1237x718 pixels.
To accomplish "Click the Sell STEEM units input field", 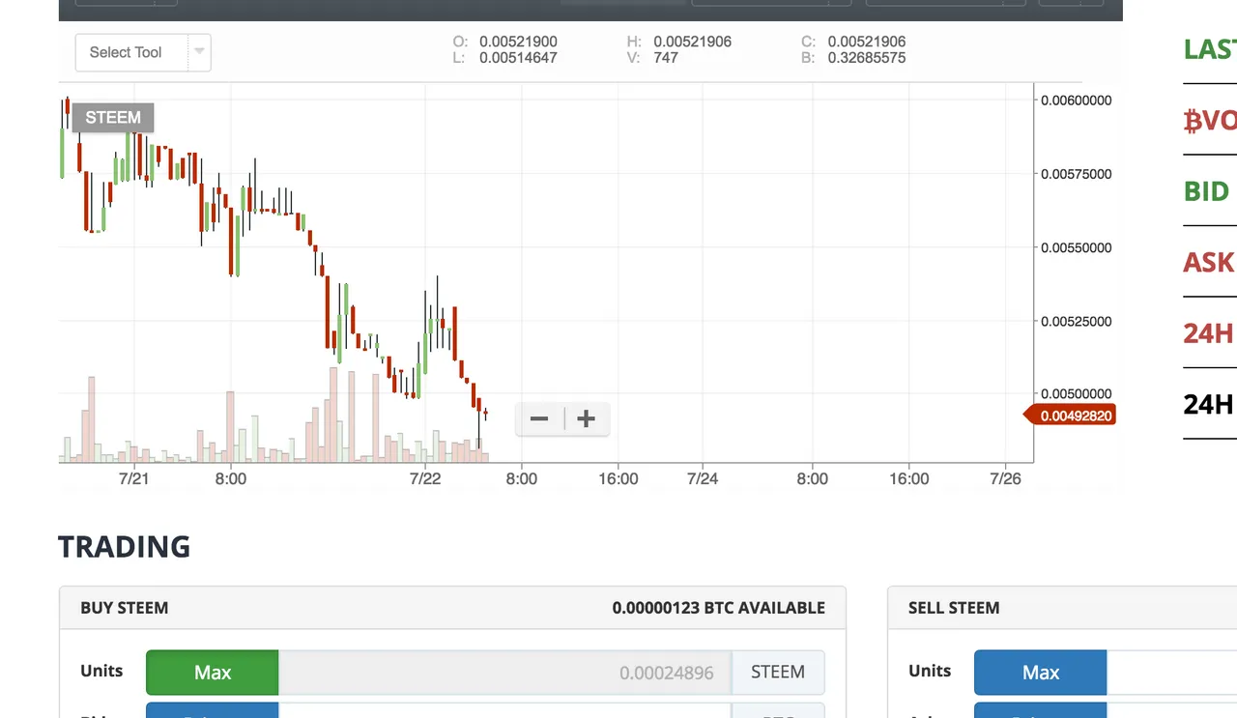I will [1171, 673].
